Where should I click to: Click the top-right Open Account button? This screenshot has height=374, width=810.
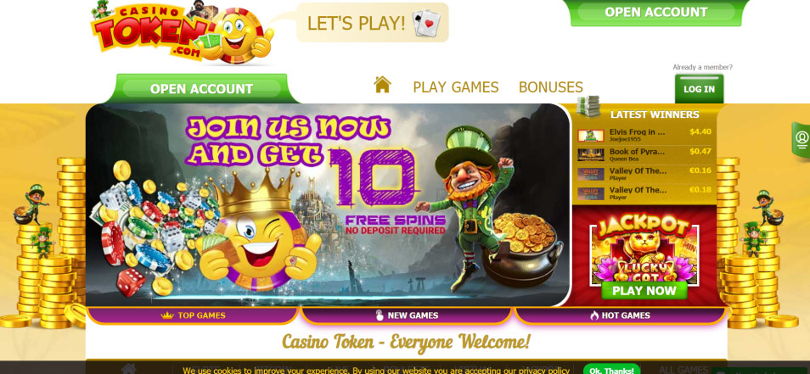pos(656,13)
